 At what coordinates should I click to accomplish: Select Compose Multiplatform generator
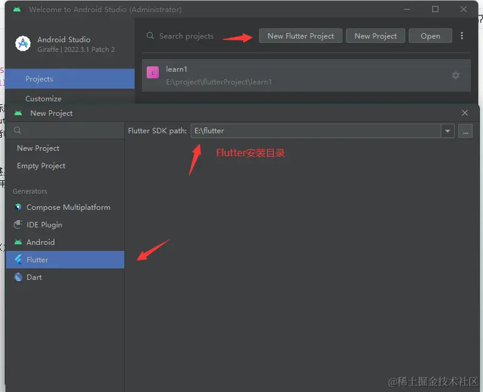(x=65, y=207)
